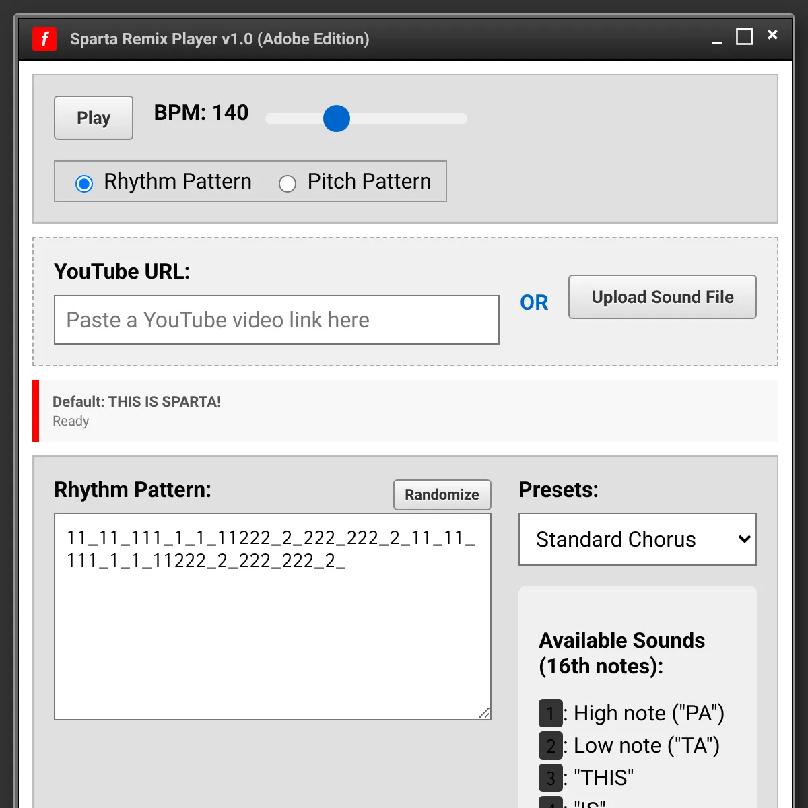Click the Upload Sound File button
The width and height of the screenshot is (808, 808).
point(662,297)
